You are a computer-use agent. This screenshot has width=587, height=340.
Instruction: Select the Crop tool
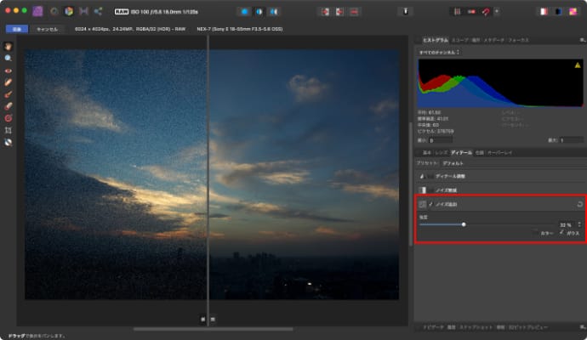9,130
